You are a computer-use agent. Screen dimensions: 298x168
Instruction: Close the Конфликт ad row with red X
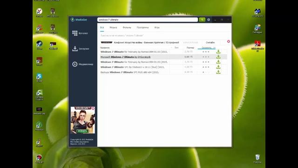(229, 42)
